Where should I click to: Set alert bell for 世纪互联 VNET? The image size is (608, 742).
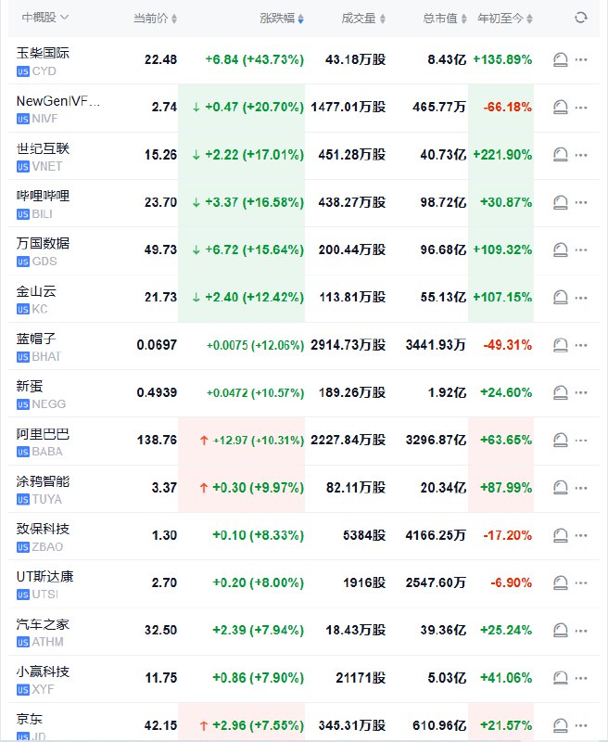(x=560, y=155)
